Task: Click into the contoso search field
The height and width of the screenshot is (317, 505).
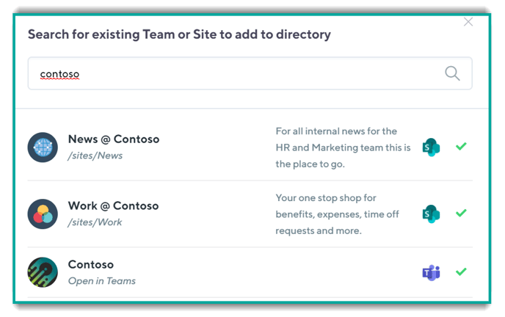Action: [x=235, y=74]
